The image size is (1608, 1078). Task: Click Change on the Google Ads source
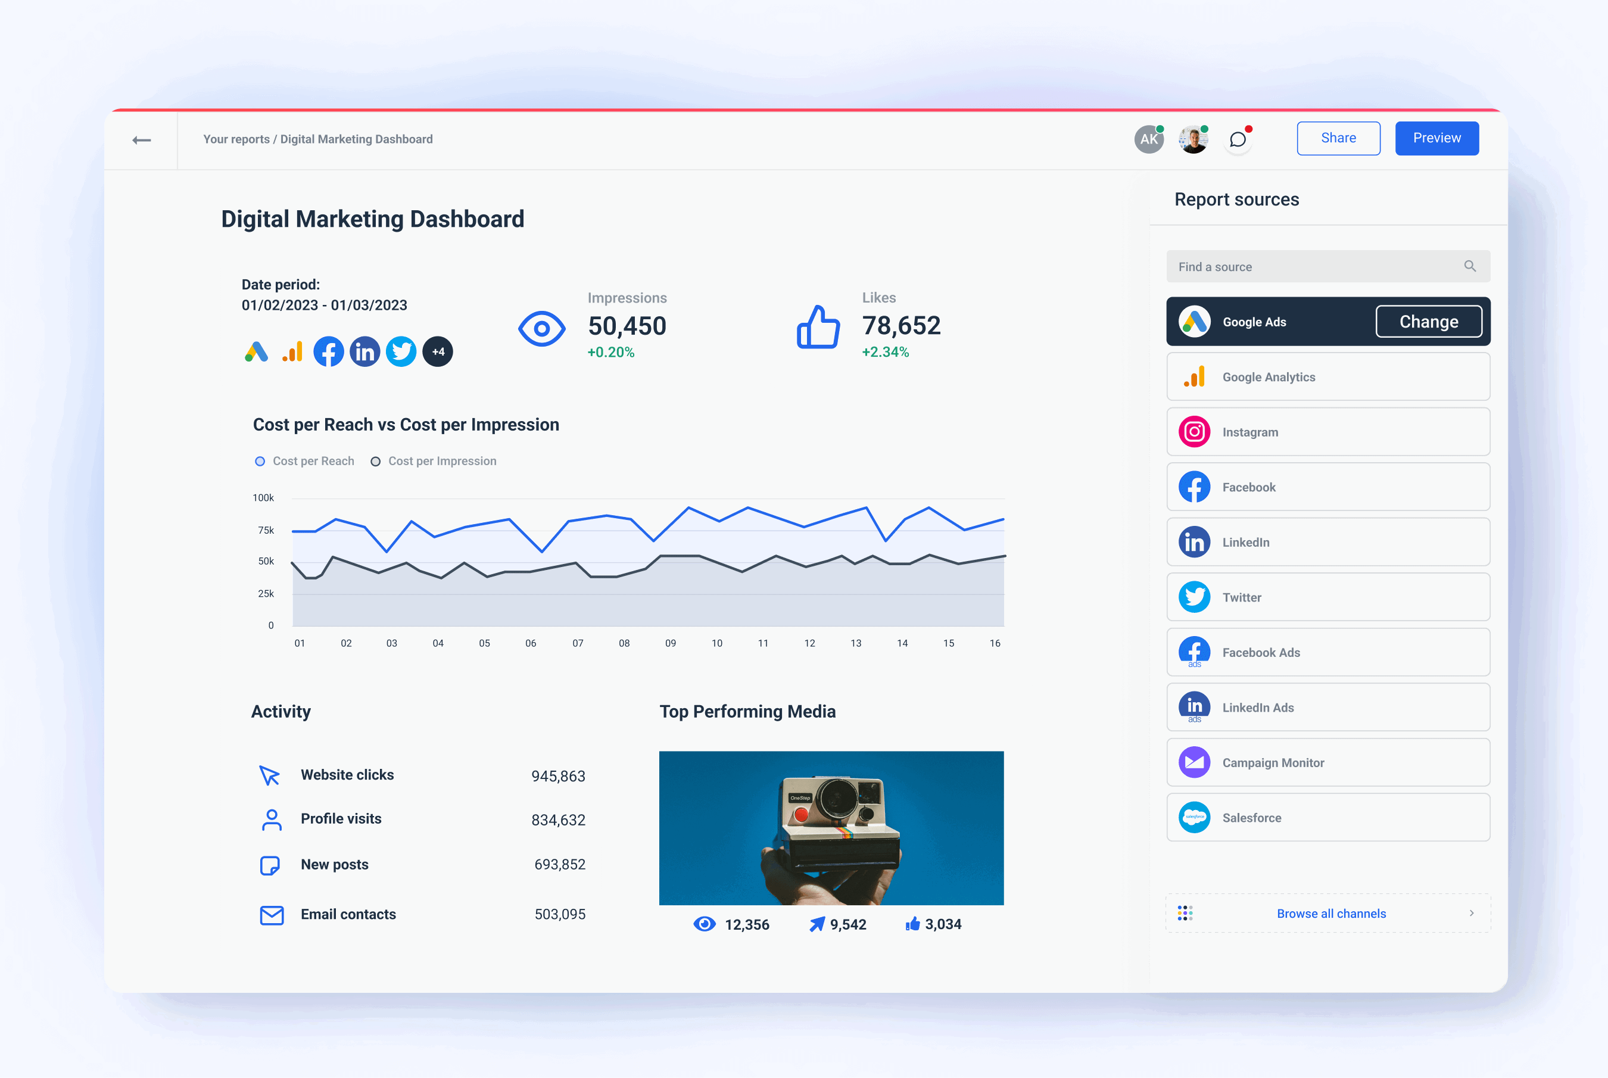(1429, 321)
